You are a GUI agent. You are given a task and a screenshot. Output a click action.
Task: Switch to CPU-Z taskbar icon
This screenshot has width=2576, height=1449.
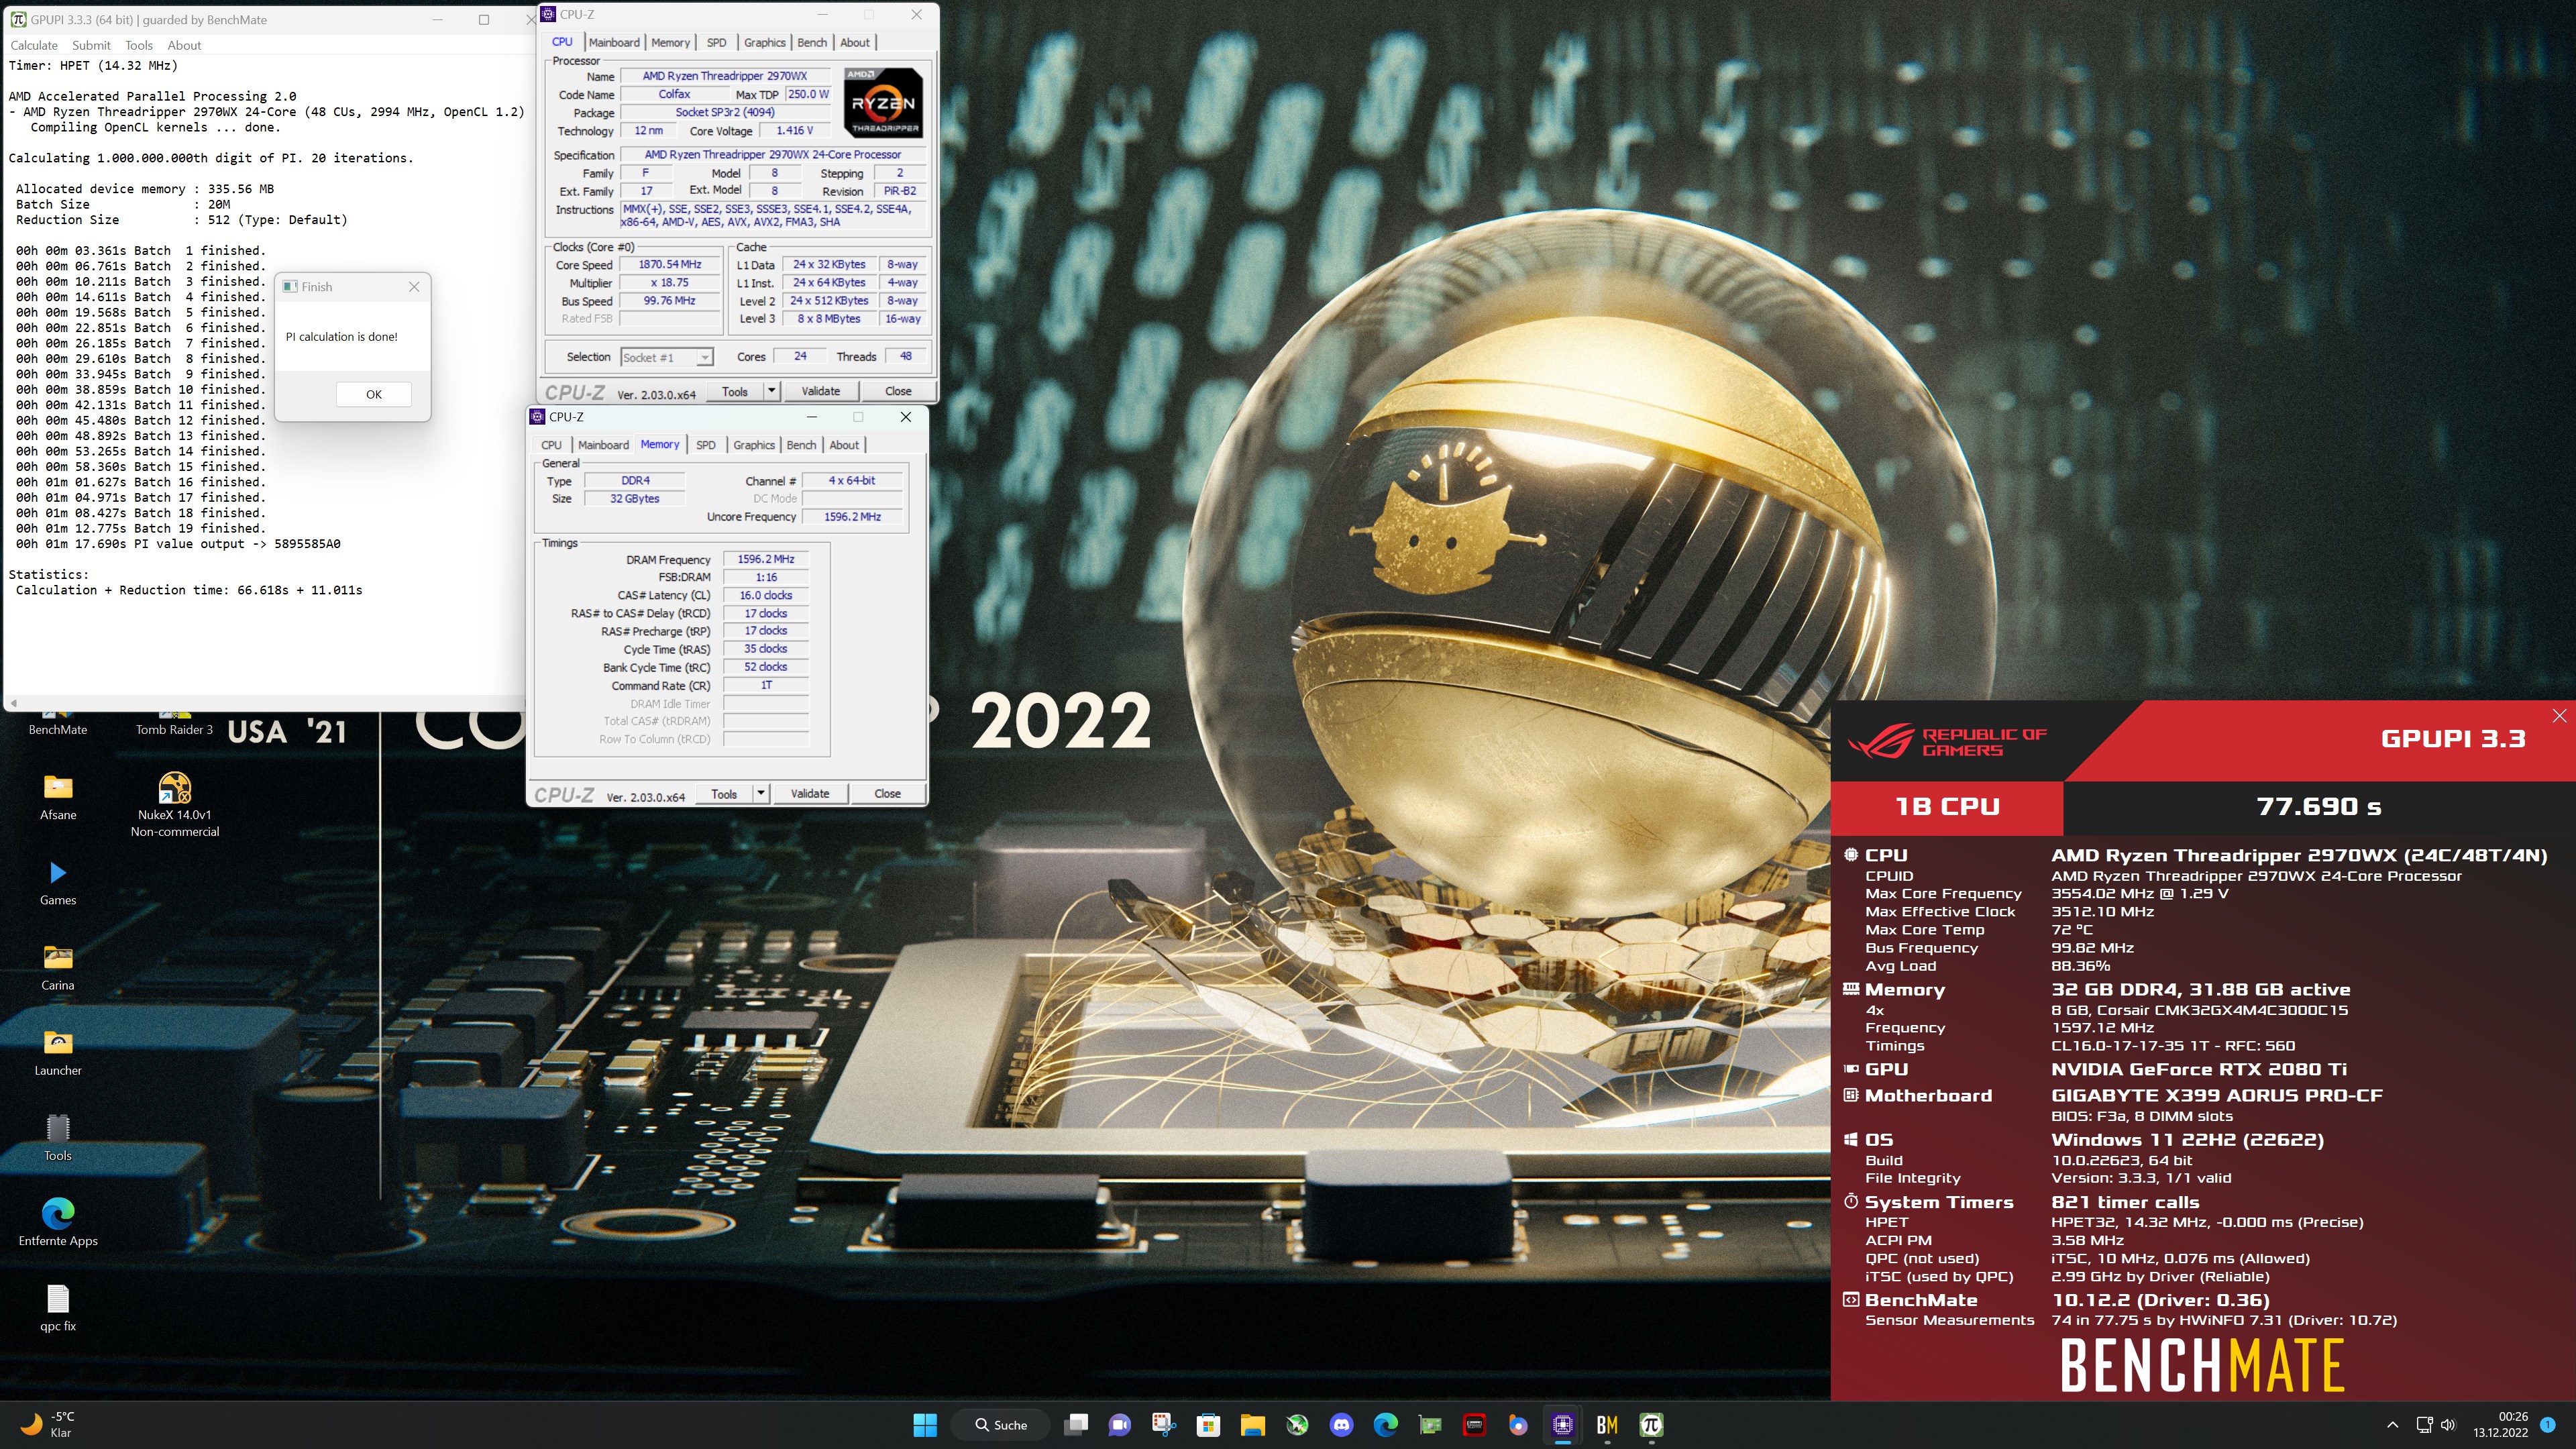point(1563,1425)
